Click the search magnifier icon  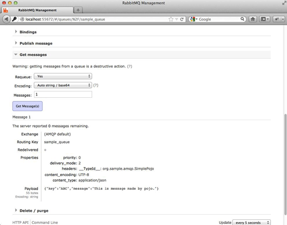[242, 19]
